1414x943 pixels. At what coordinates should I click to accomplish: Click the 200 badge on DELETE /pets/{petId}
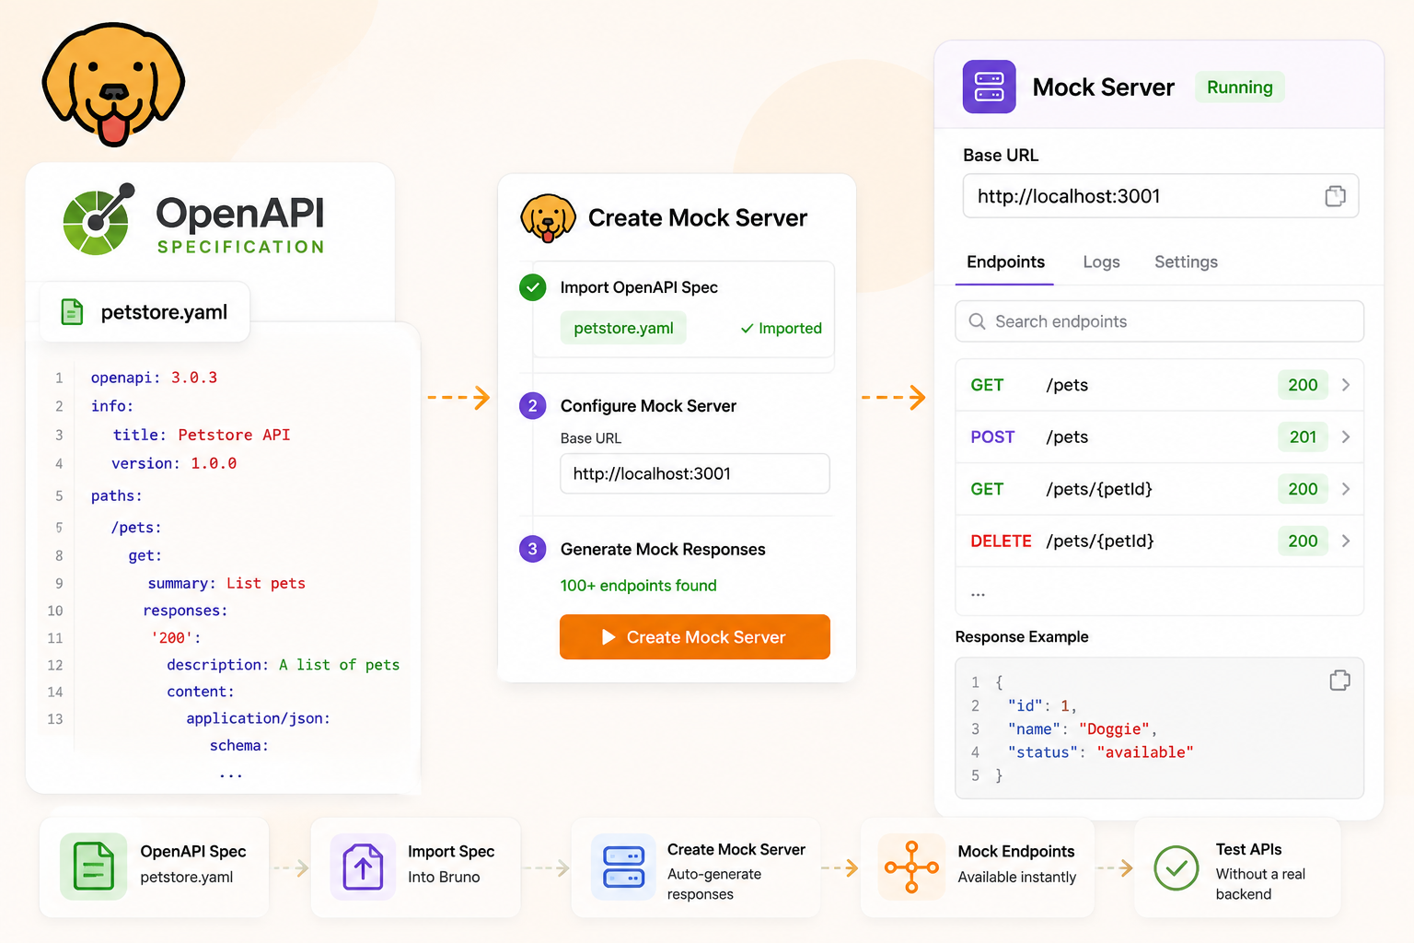click(x=1303, y=541)
